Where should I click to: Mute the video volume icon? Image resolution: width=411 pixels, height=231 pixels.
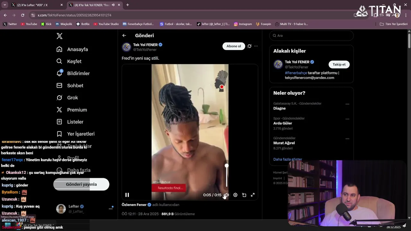[x=226, y=195]
